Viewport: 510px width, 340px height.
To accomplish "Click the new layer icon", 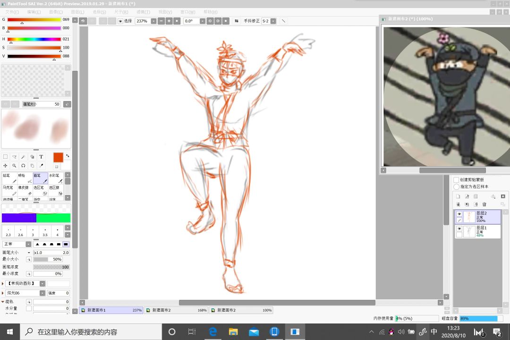I will pos(458,196).
